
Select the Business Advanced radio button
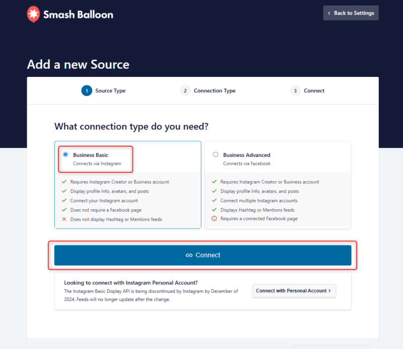[216, 155]
